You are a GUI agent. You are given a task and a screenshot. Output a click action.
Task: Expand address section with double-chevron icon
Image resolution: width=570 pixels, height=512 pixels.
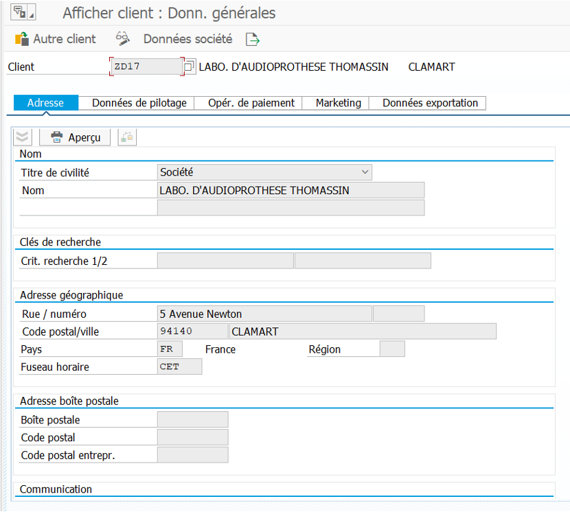23,137
